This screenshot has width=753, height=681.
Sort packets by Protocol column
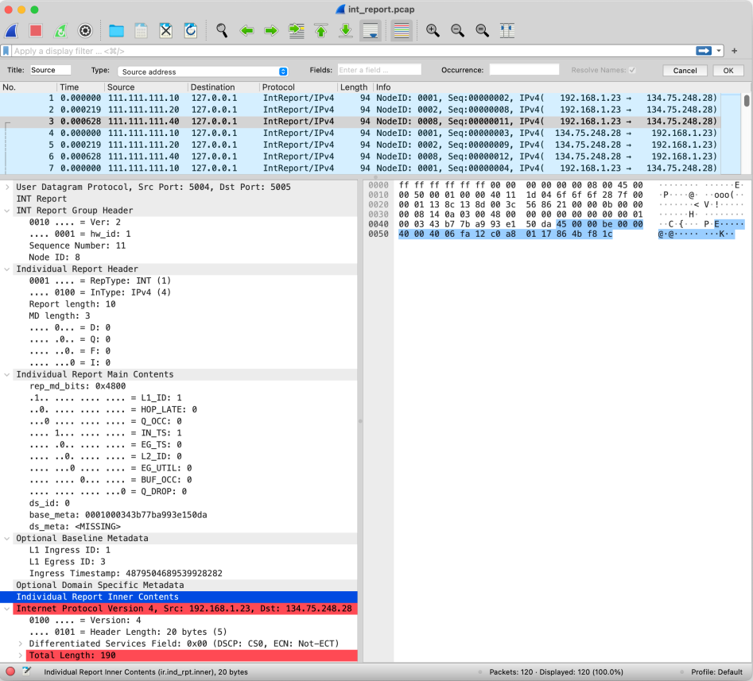(x=298, y=87)
